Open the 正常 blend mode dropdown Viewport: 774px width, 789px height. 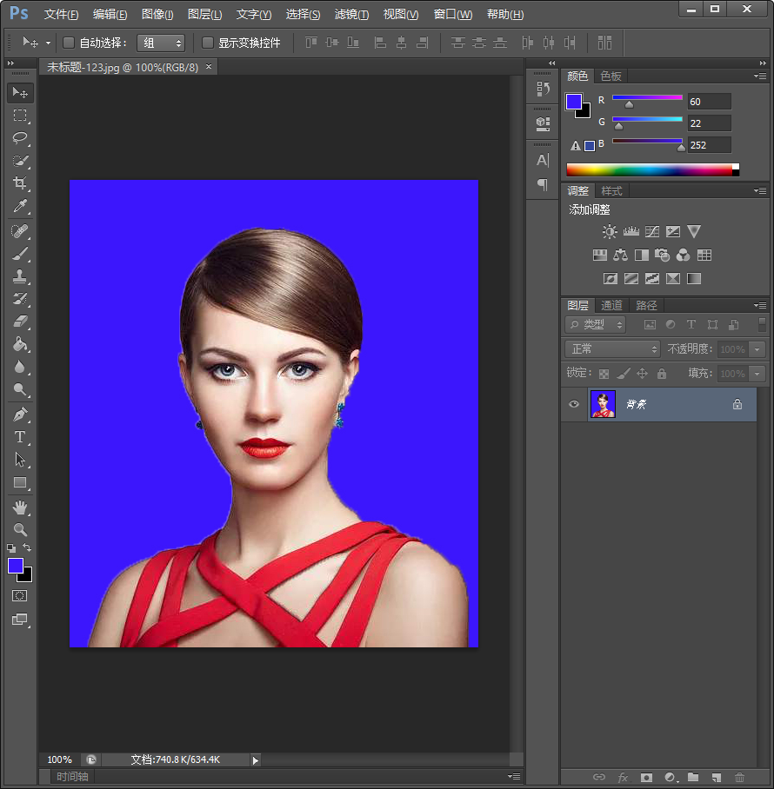613,348
